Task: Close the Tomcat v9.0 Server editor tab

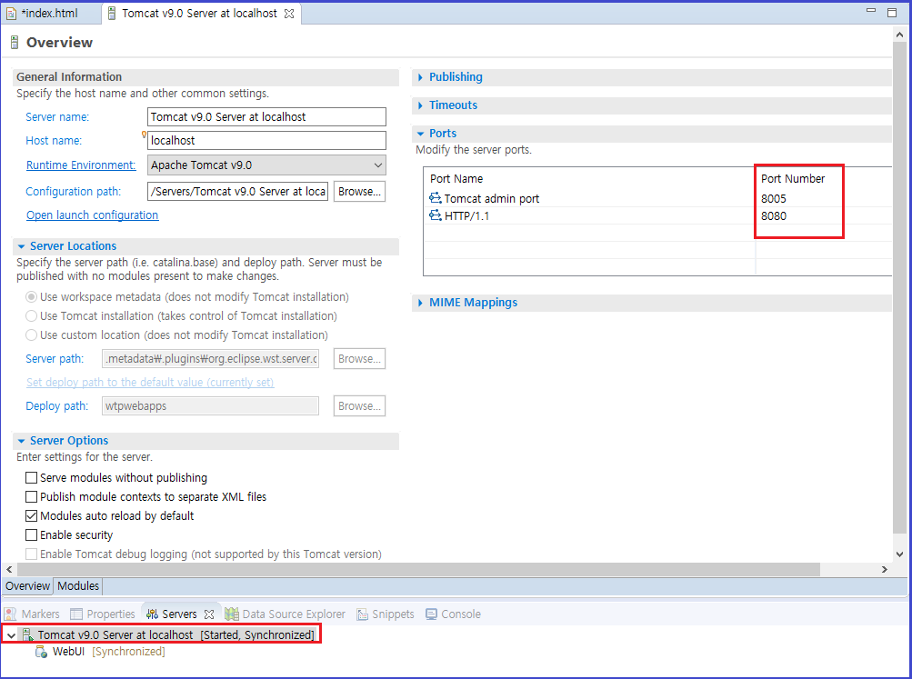Action: pyautogui.click(x=288, y=14)
